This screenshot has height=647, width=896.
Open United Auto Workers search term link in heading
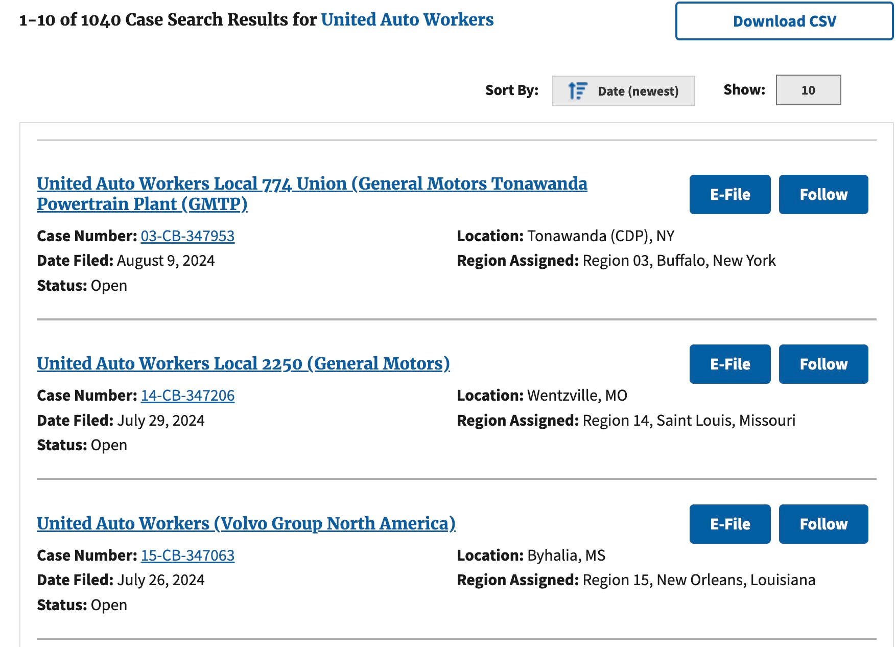coord(407,19)
